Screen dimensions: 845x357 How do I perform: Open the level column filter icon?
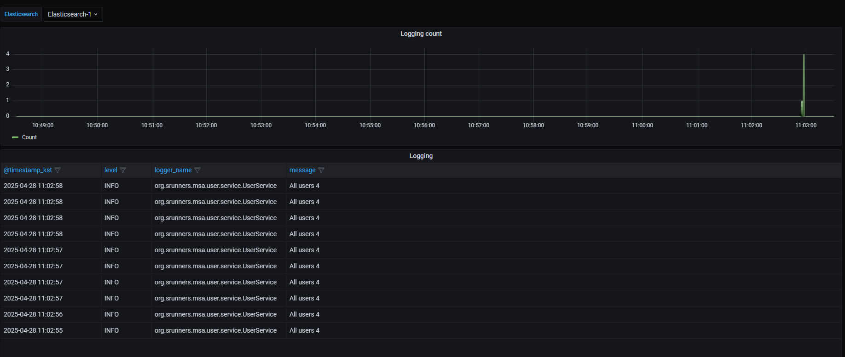[x=123, y=170]
